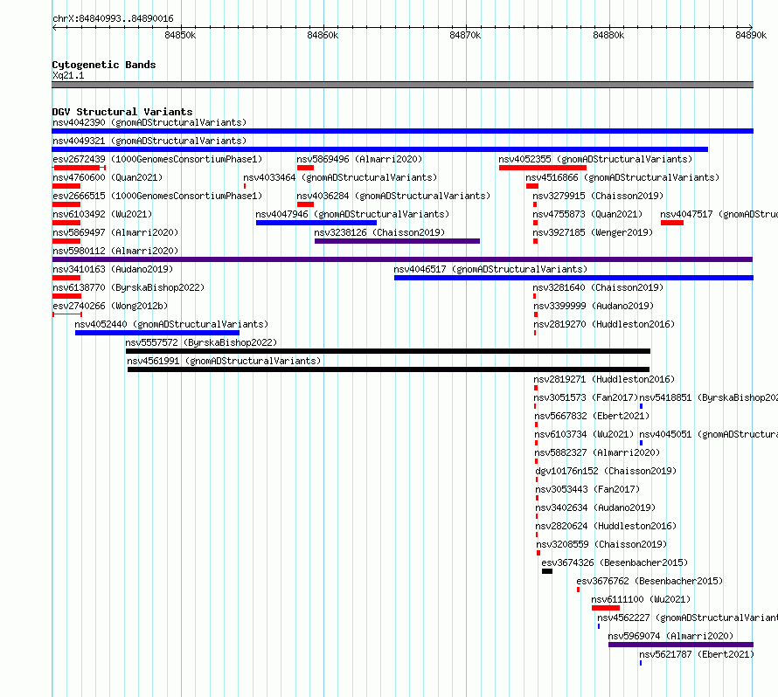The width and height of the screenshot is (778, 697).
Task: Click the 84860k ruler tick label
Action: pyautogui.click(x=323, y=35)
